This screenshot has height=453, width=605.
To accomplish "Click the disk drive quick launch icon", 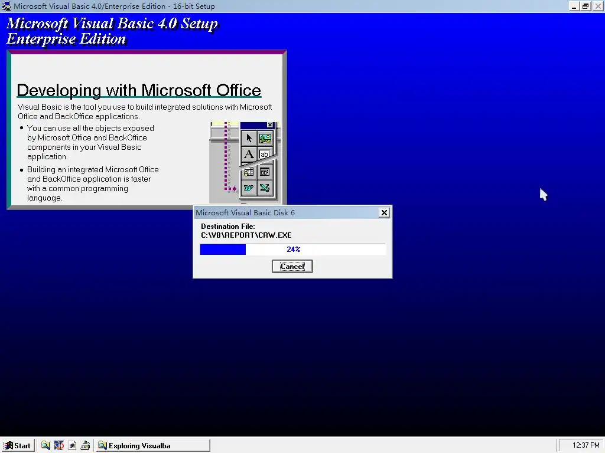I will (x=85, y=446).
